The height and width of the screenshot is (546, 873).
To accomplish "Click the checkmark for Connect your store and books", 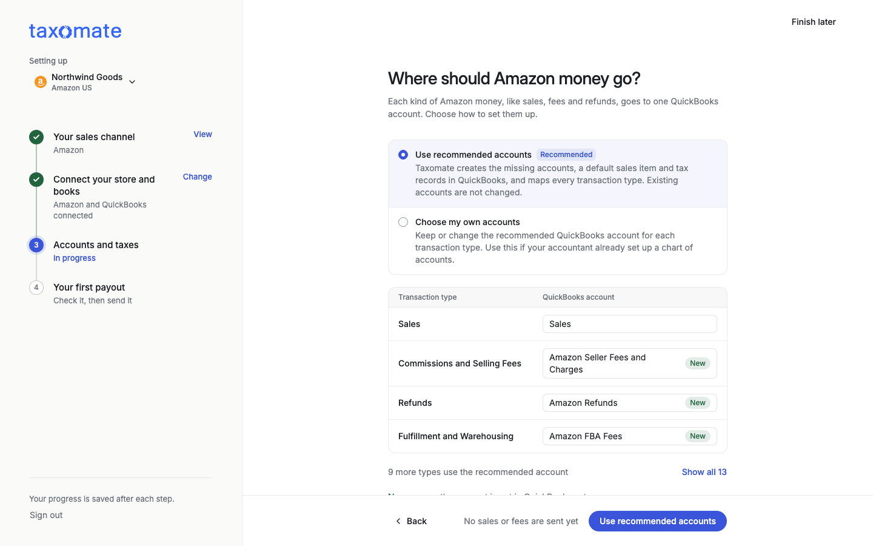I will [x=36, y=180].
